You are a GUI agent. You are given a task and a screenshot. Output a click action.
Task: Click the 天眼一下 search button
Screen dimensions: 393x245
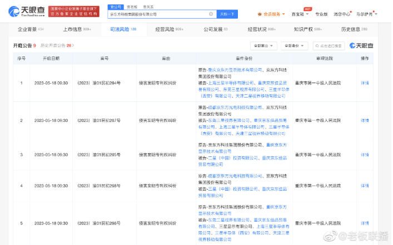click(227, 14)
